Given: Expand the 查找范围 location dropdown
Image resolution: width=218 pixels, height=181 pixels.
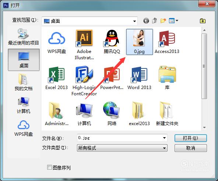Looking at the screenshot, I should (x=134, y=21).
